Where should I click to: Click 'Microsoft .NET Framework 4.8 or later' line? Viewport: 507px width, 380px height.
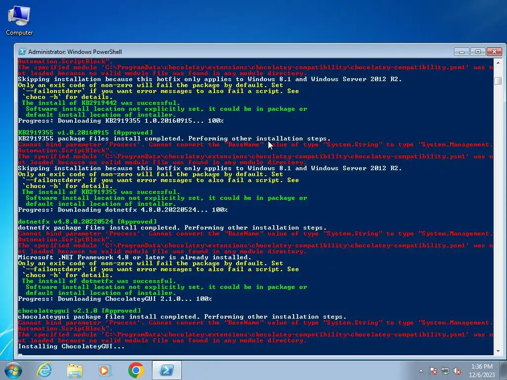click(x=135, y=257)
